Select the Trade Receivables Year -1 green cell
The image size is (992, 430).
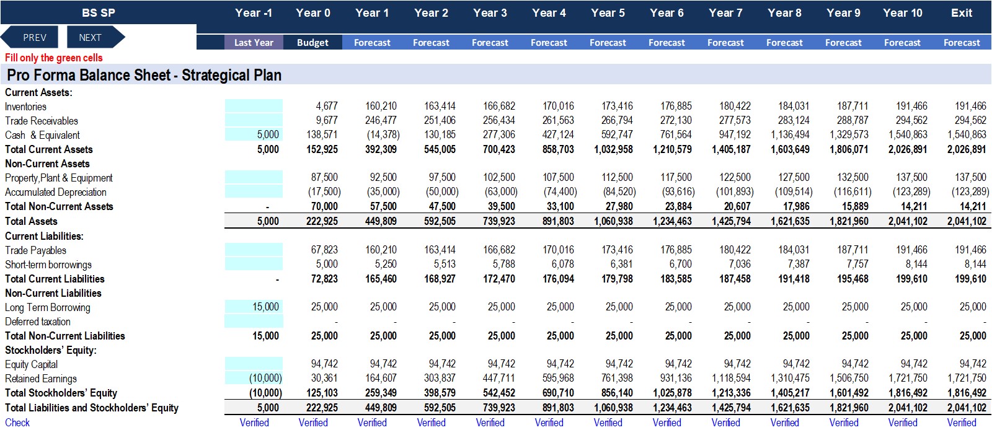coord(254,120)
